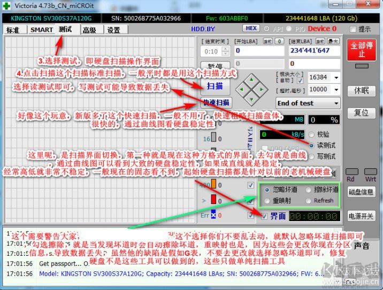This screenshot has height=290, width=383.
Task: Click the 扫描 scan button
Action: 216,85
